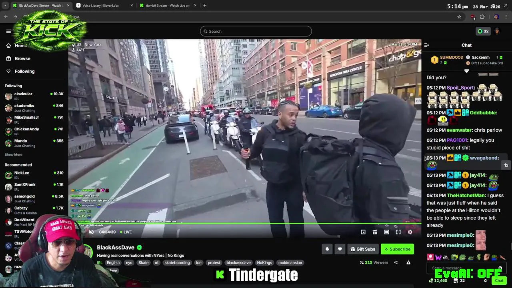The image size is (512, 288).
Task: Jump to LIVE in the player
Action: [x=126, y=232]
